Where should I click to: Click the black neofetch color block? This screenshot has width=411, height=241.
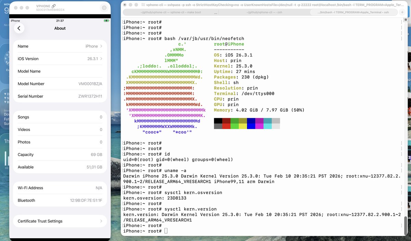(218, 121)
